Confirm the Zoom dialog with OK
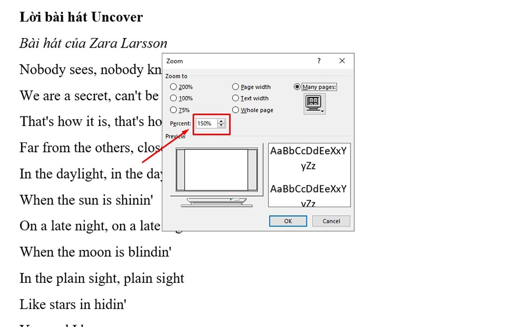 tap(288, 221)
